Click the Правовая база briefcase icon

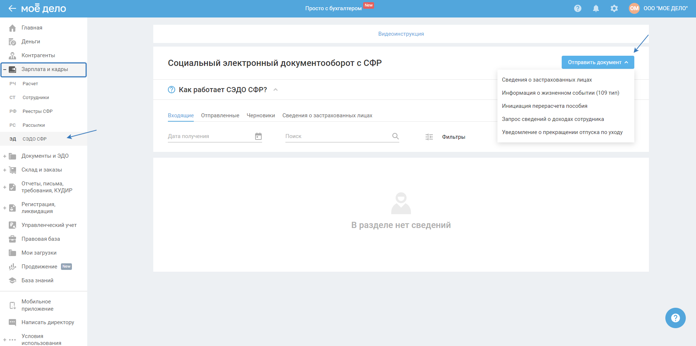pos(12,239)
